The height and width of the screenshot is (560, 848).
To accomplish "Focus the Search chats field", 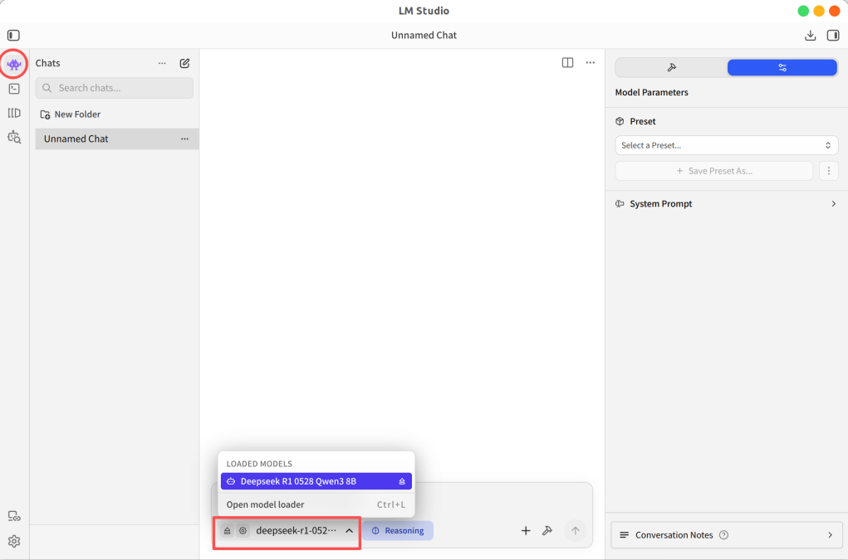I will pyautogui.click(x=114, y=88).
